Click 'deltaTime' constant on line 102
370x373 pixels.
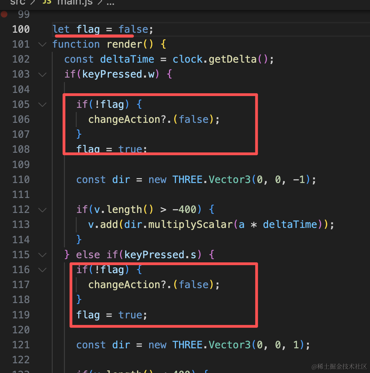tap(127, 59)
